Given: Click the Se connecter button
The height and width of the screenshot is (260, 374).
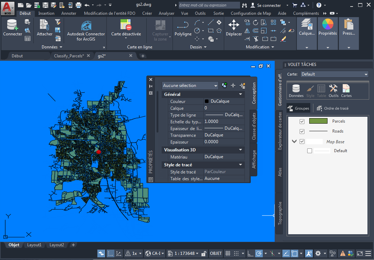Looking at the screenshot, I should pos(265,5).
